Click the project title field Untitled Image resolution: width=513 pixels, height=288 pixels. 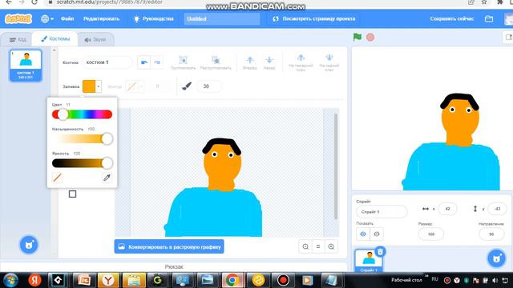[x=222, y=18]
